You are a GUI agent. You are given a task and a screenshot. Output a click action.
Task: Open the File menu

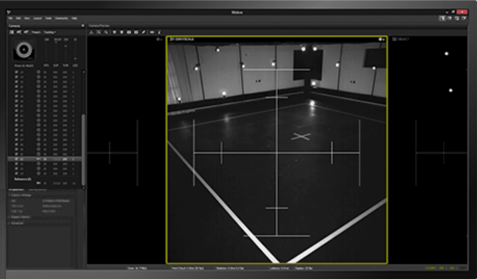click(x=10, y=18)
